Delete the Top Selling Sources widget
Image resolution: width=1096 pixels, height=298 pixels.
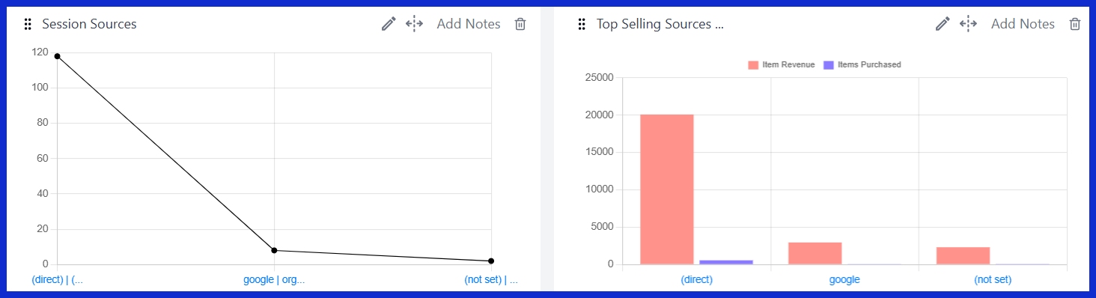(1075, 24)
